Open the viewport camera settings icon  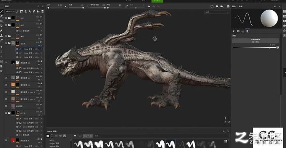tap(222, 6)
